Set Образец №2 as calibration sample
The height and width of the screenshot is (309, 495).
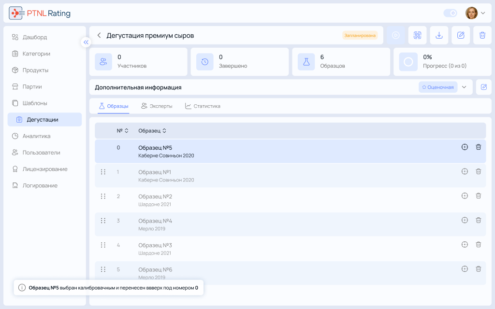coord(465,196)
